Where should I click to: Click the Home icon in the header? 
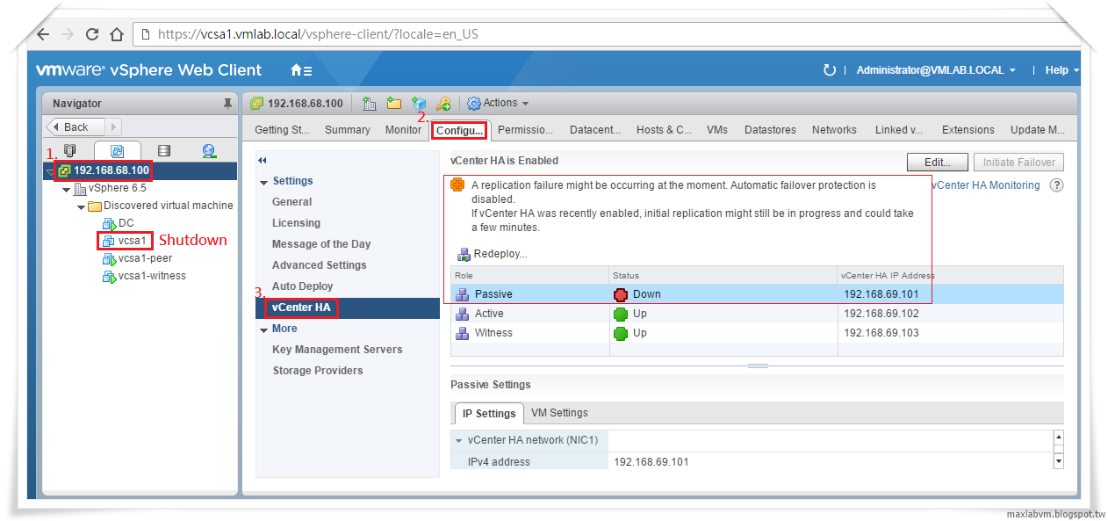pyautogui.click(x=296, y=69)
